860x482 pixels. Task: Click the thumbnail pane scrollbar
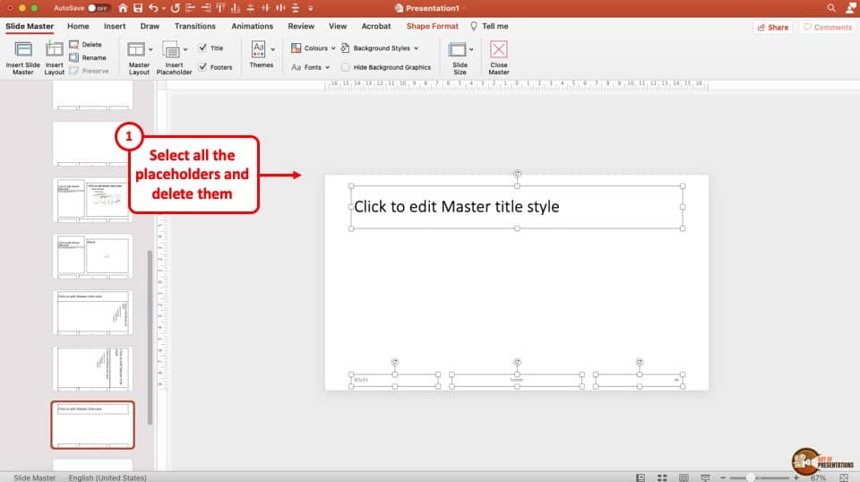pos(150,337)
